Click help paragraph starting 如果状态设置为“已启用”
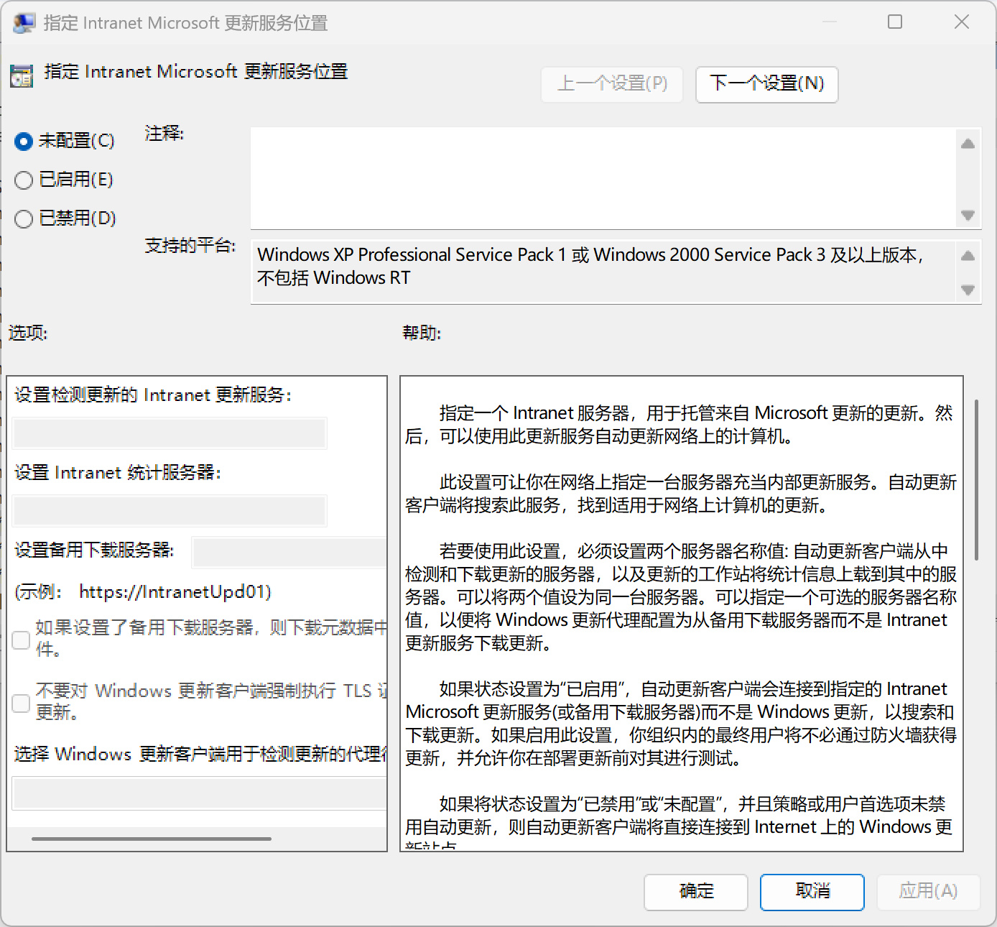 681,724
